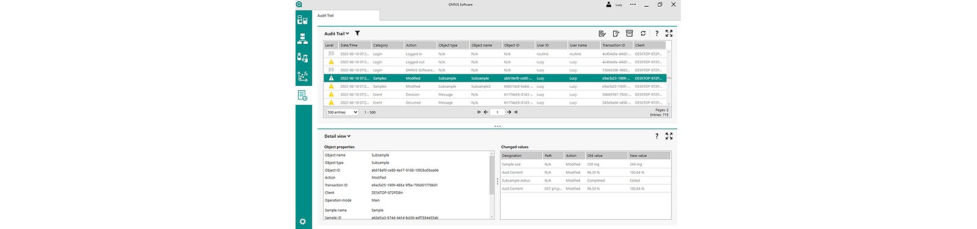Maximize the Detail view panel
Screen dimensions: 977x229
(x=669, y=136)
